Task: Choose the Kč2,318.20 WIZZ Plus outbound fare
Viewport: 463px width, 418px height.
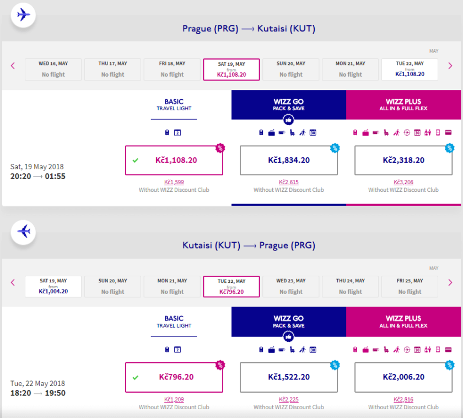Action: coord(403,160)
